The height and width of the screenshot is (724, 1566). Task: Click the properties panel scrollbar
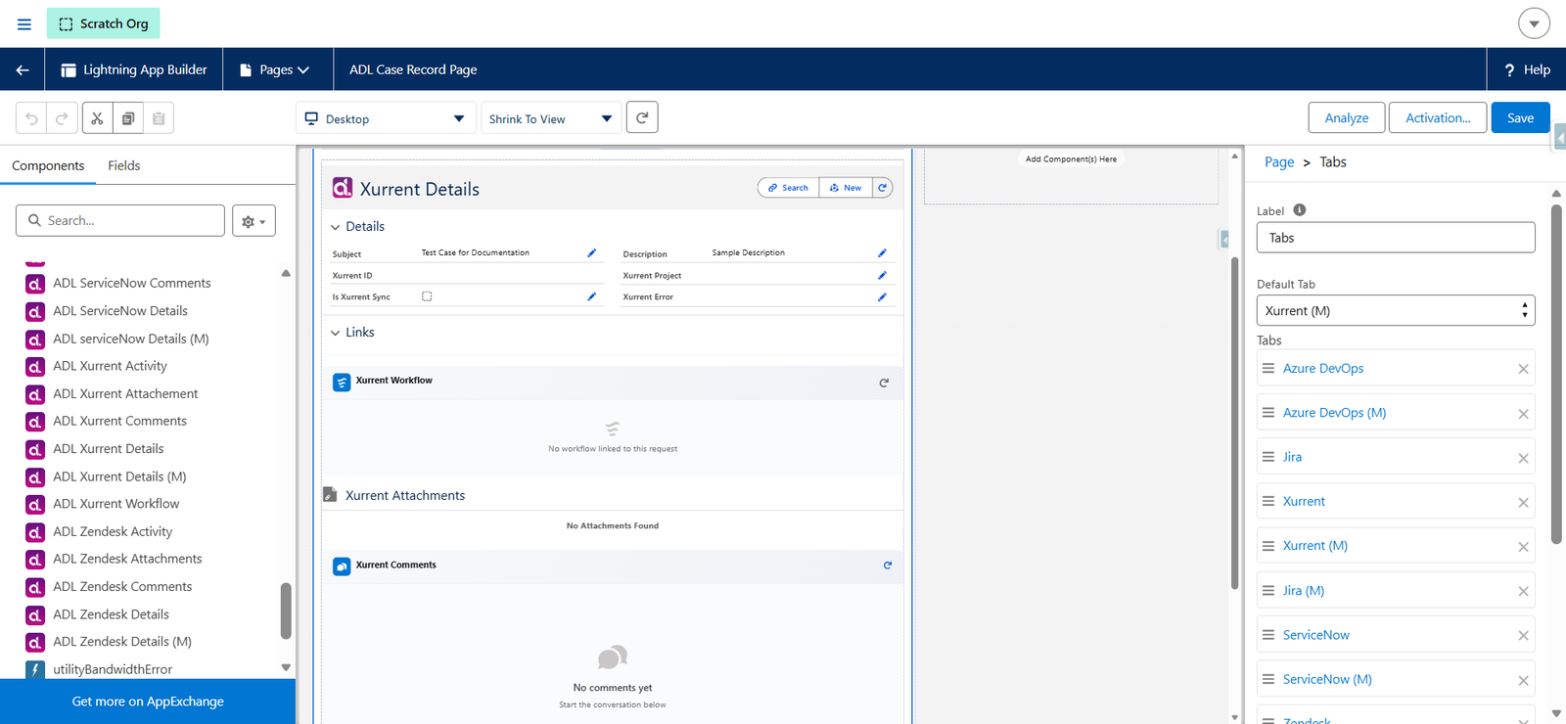click(1556, 374)
